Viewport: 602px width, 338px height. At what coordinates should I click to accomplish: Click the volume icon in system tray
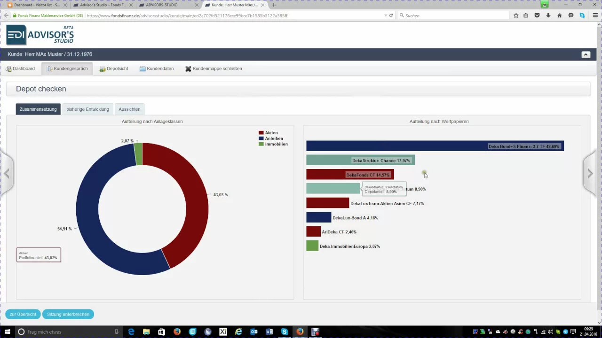pos(550,332)
